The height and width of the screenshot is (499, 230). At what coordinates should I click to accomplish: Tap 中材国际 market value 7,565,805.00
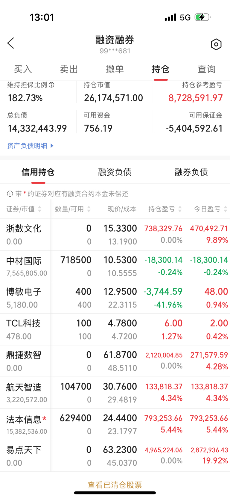27,273
